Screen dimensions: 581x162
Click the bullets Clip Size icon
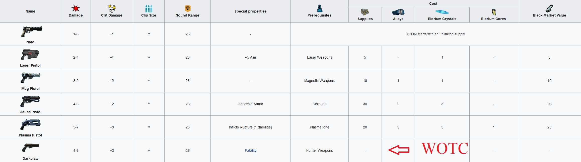pyautogui.click(x=149, y=9)
